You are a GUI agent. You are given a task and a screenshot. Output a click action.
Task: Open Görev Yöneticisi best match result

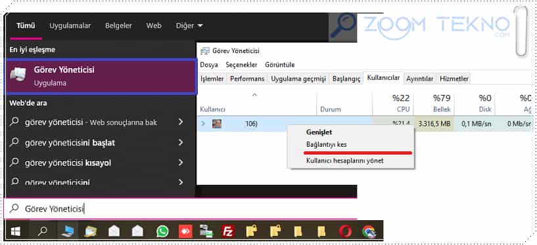pos(101,76)
